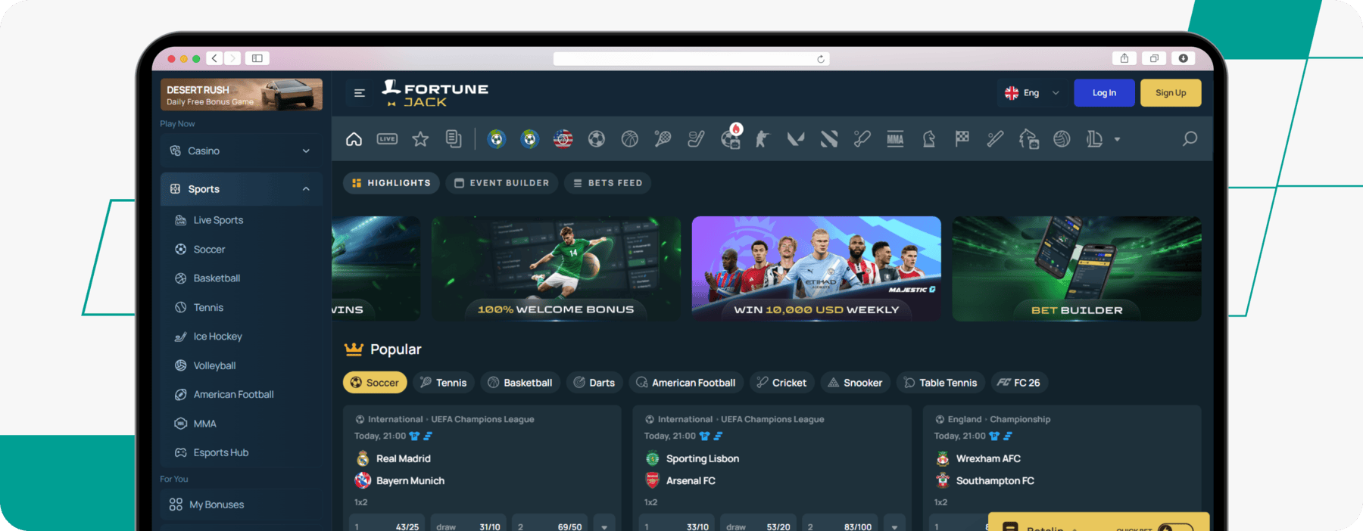This screenshot has height=531, width=1363.
Task: Switch to the Bets Feed tab
Action: click(x=607, y=183)
